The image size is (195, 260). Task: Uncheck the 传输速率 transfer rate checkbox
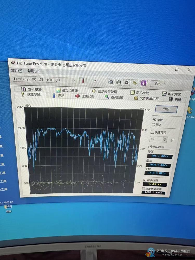(x=150, y=147)
